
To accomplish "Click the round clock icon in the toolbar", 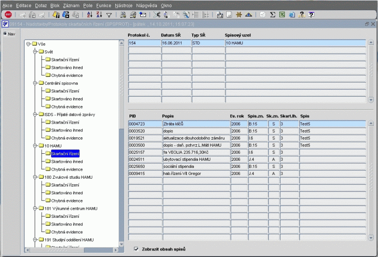I will pos(263,15).
